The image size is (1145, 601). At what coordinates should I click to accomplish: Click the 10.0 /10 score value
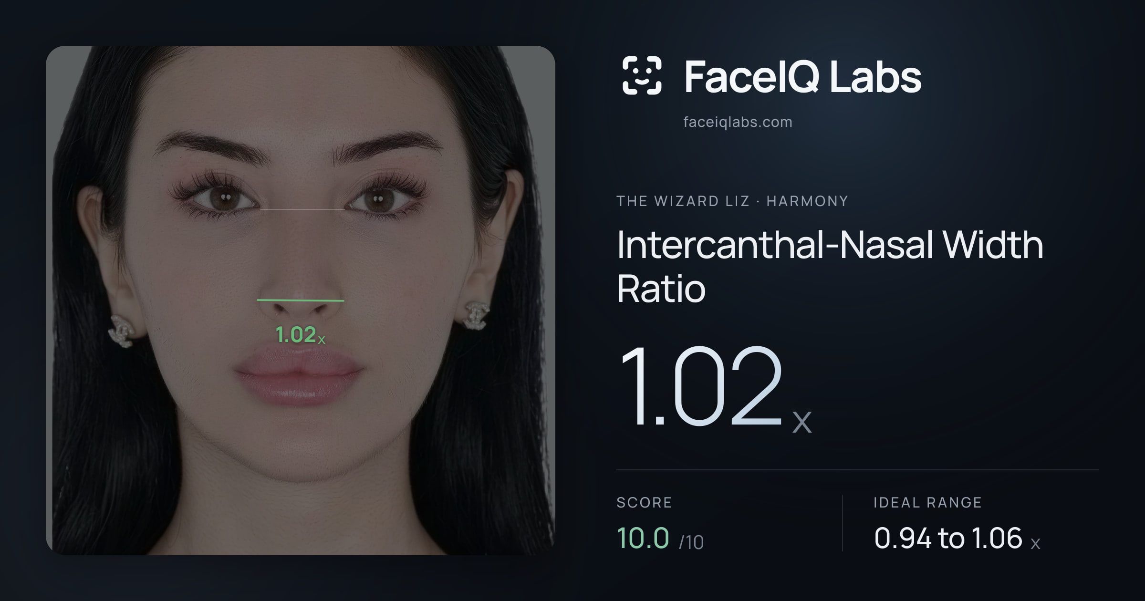[660, 538]
